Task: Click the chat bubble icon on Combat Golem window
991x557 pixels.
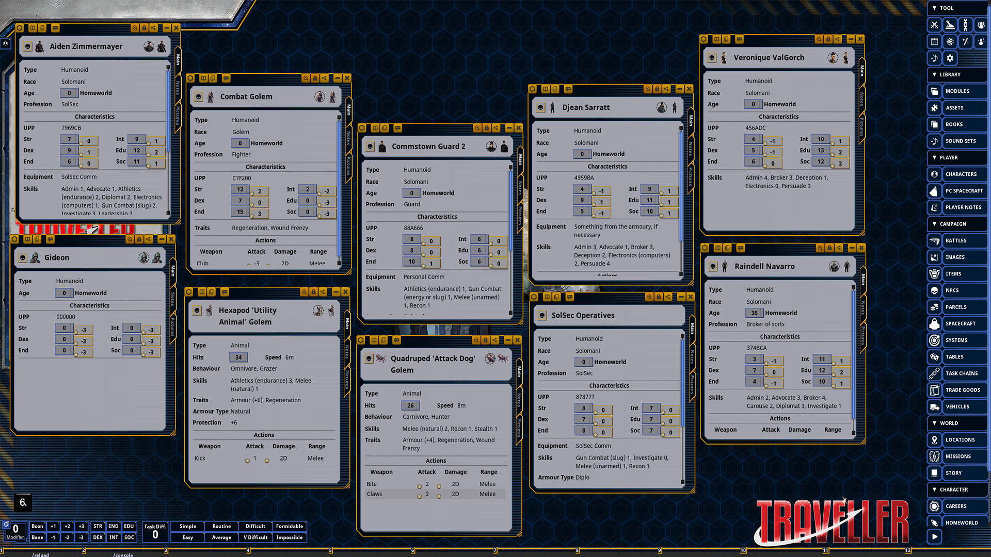Action: 226,78
